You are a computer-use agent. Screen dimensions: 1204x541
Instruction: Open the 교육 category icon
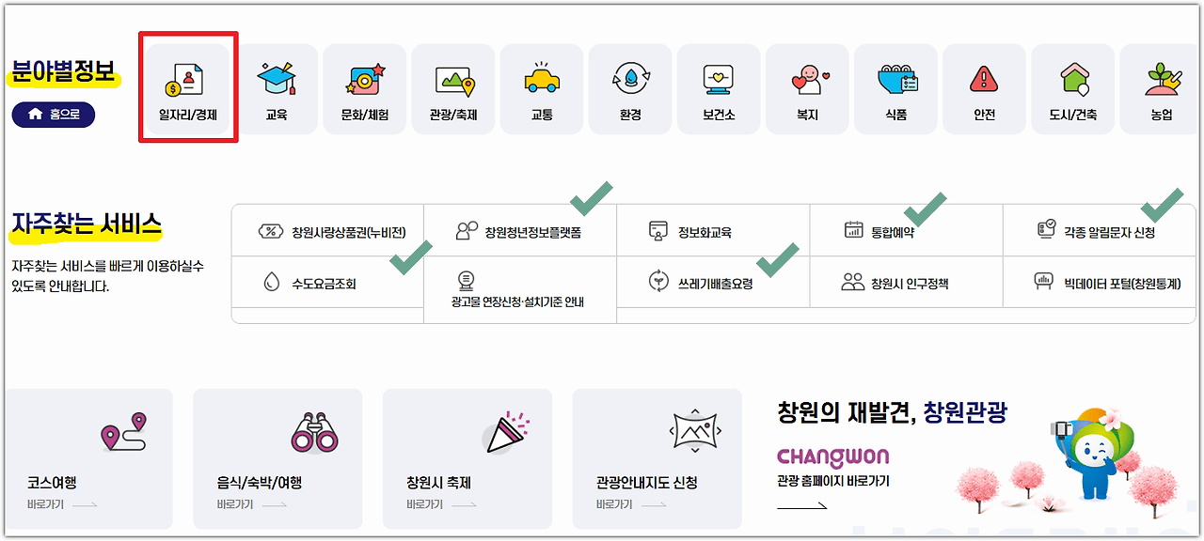click(276, 89)
